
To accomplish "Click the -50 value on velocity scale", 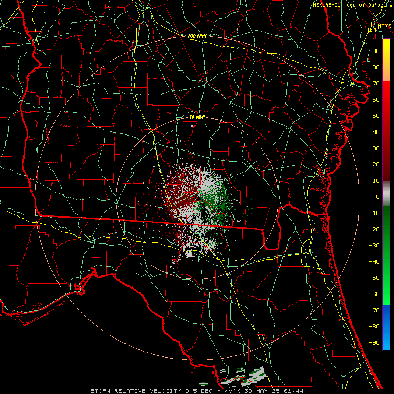I will [374, 278].
